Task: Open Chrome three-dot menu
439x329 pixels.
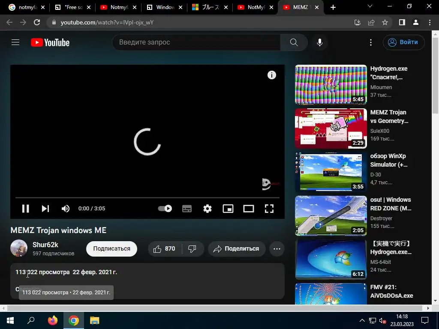Action: coord(430,22)
